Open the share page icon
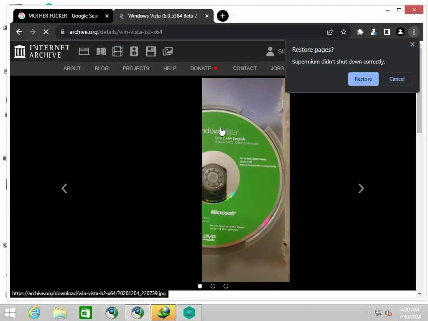The height and width of the screenshot is (321, 428). point(330,32)
